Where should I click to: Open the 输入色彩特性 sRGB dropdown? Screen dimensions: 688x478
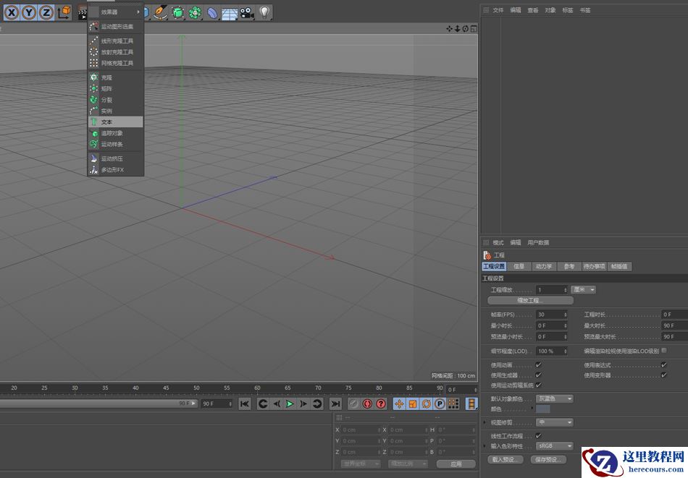tap(553, 446)
